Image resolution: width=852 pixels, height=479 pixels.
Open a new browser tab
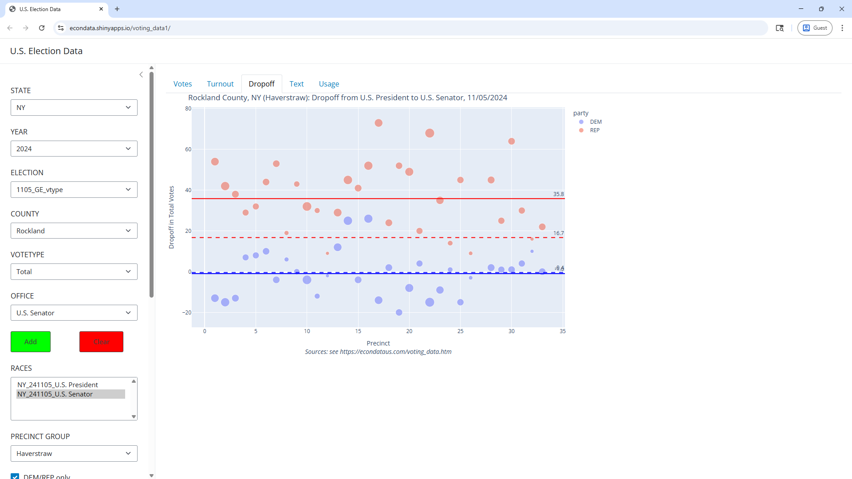pos(117,9)
